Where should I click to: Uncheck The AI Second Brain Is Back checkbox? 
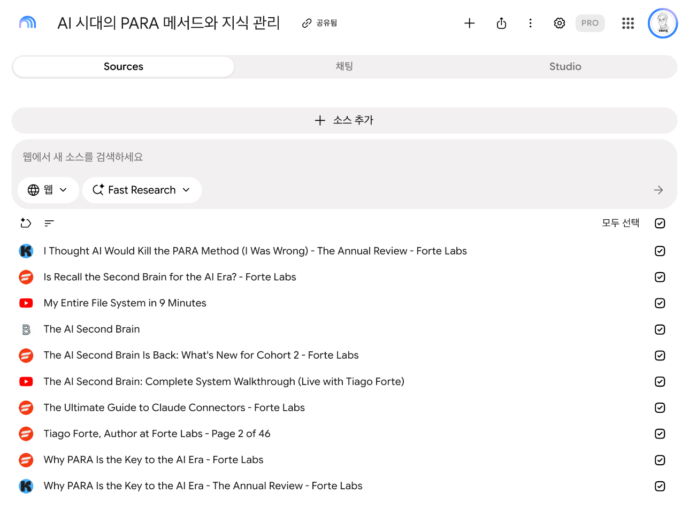coord(660,356)
